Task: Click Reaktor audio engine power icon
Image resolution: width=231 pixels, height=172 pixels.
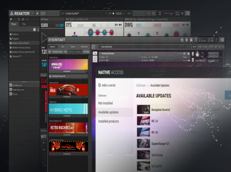Action: point(182,13)
